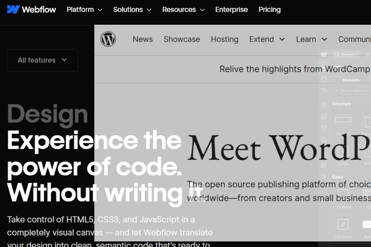Screen dimensions: 371x247
Task: Expand the Extend navigation dropdown
Action: click(267, 39)
